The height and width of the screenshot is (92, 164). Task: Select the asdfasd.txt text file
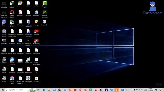point(12,41)
